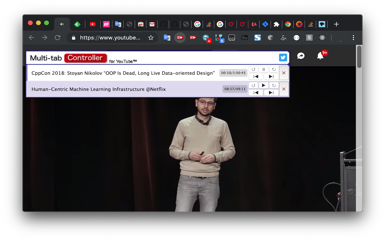Screen dimensions: 385x240
Task: Click the 08:57/49:11 time indicator
Action: (x=235, y=89)
